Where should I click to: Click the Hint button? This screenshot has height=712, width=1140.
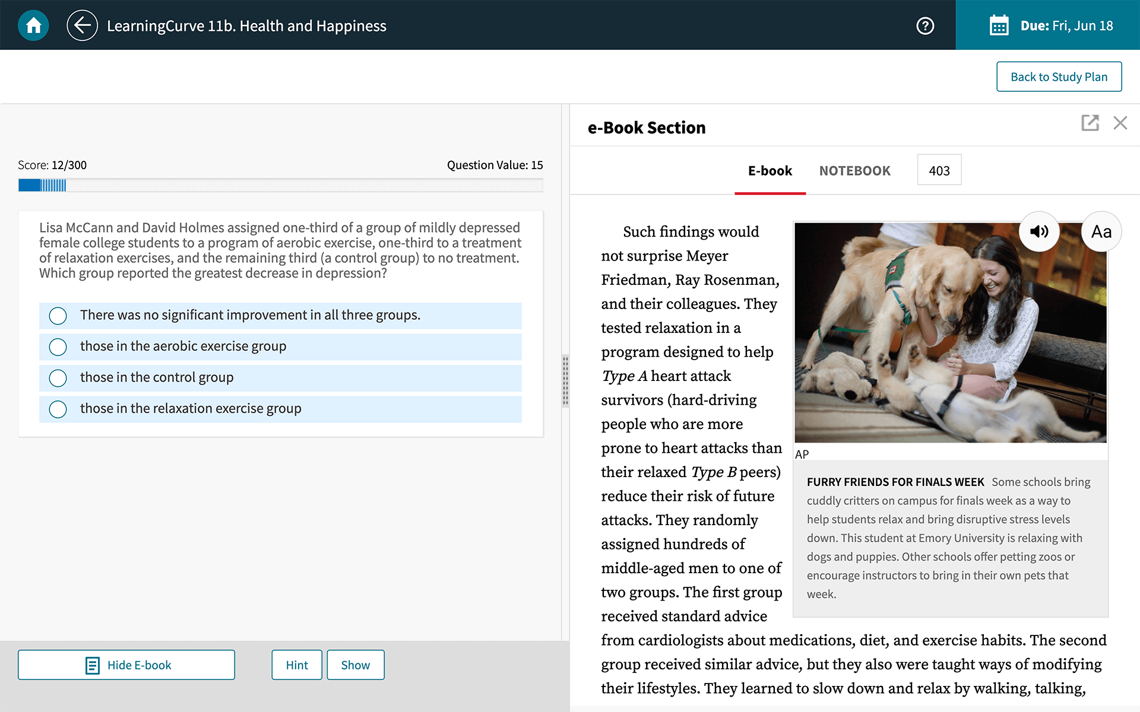(297, 665)
